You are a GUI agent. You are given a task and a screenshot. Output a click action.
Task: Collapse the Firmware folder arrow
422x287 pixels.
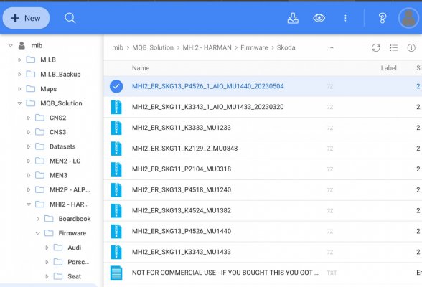37,233
